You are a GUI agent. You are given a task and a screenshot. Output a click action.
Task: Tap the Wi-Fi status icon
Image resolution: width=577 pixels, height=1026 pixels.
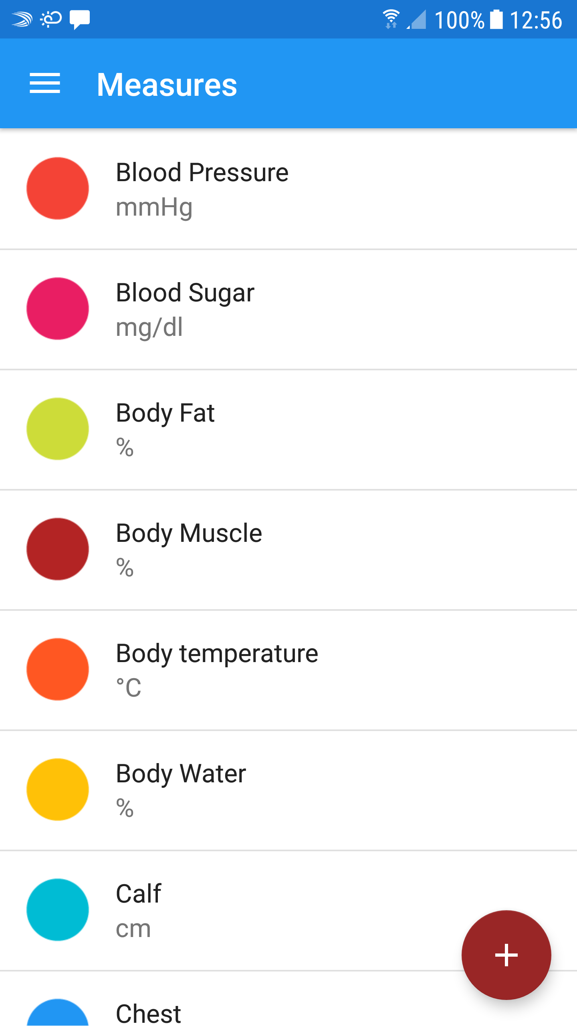[x=391, y=19]
